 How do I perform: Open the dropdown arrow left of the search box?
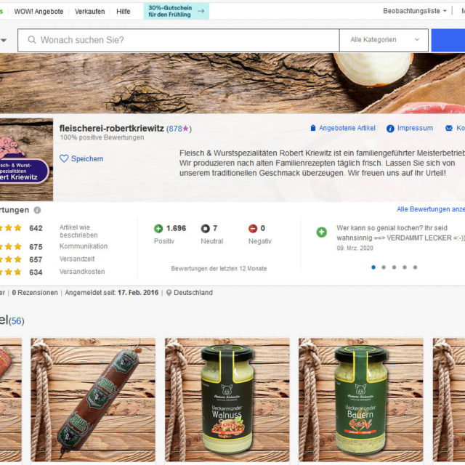(x=4, y=40)
